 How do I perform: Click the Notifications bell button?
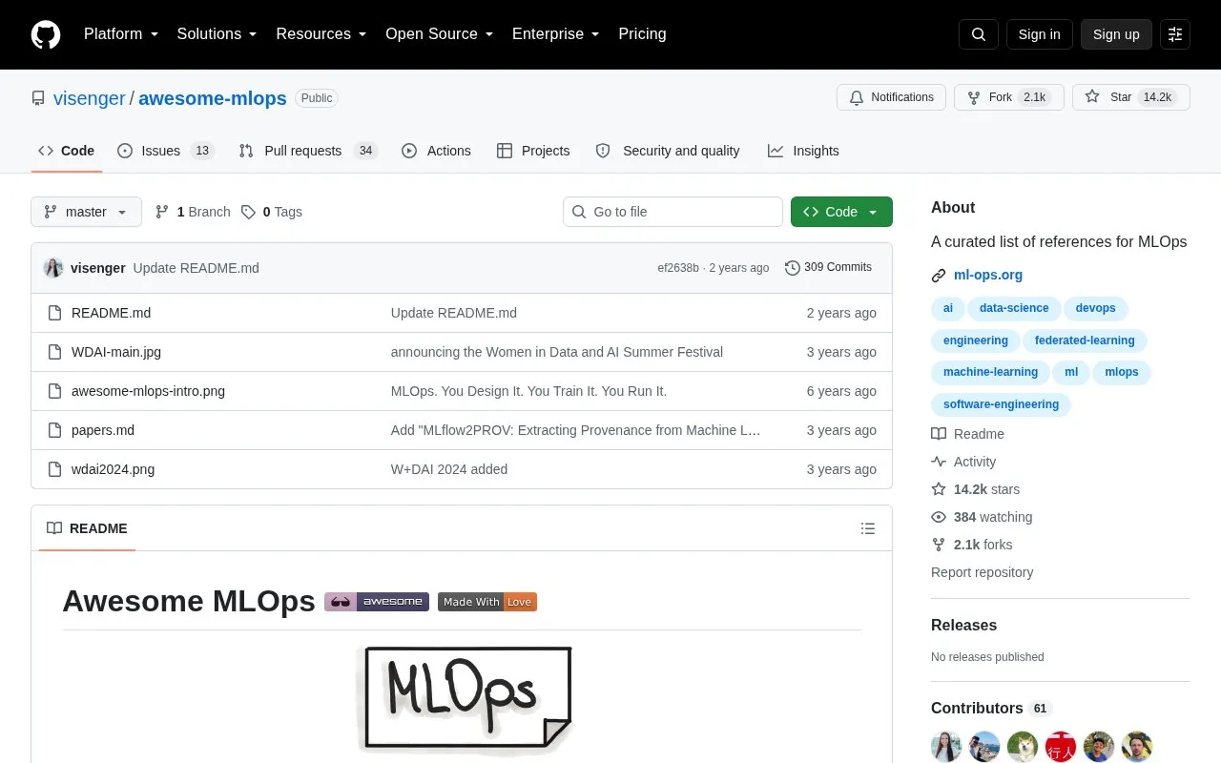891,97
